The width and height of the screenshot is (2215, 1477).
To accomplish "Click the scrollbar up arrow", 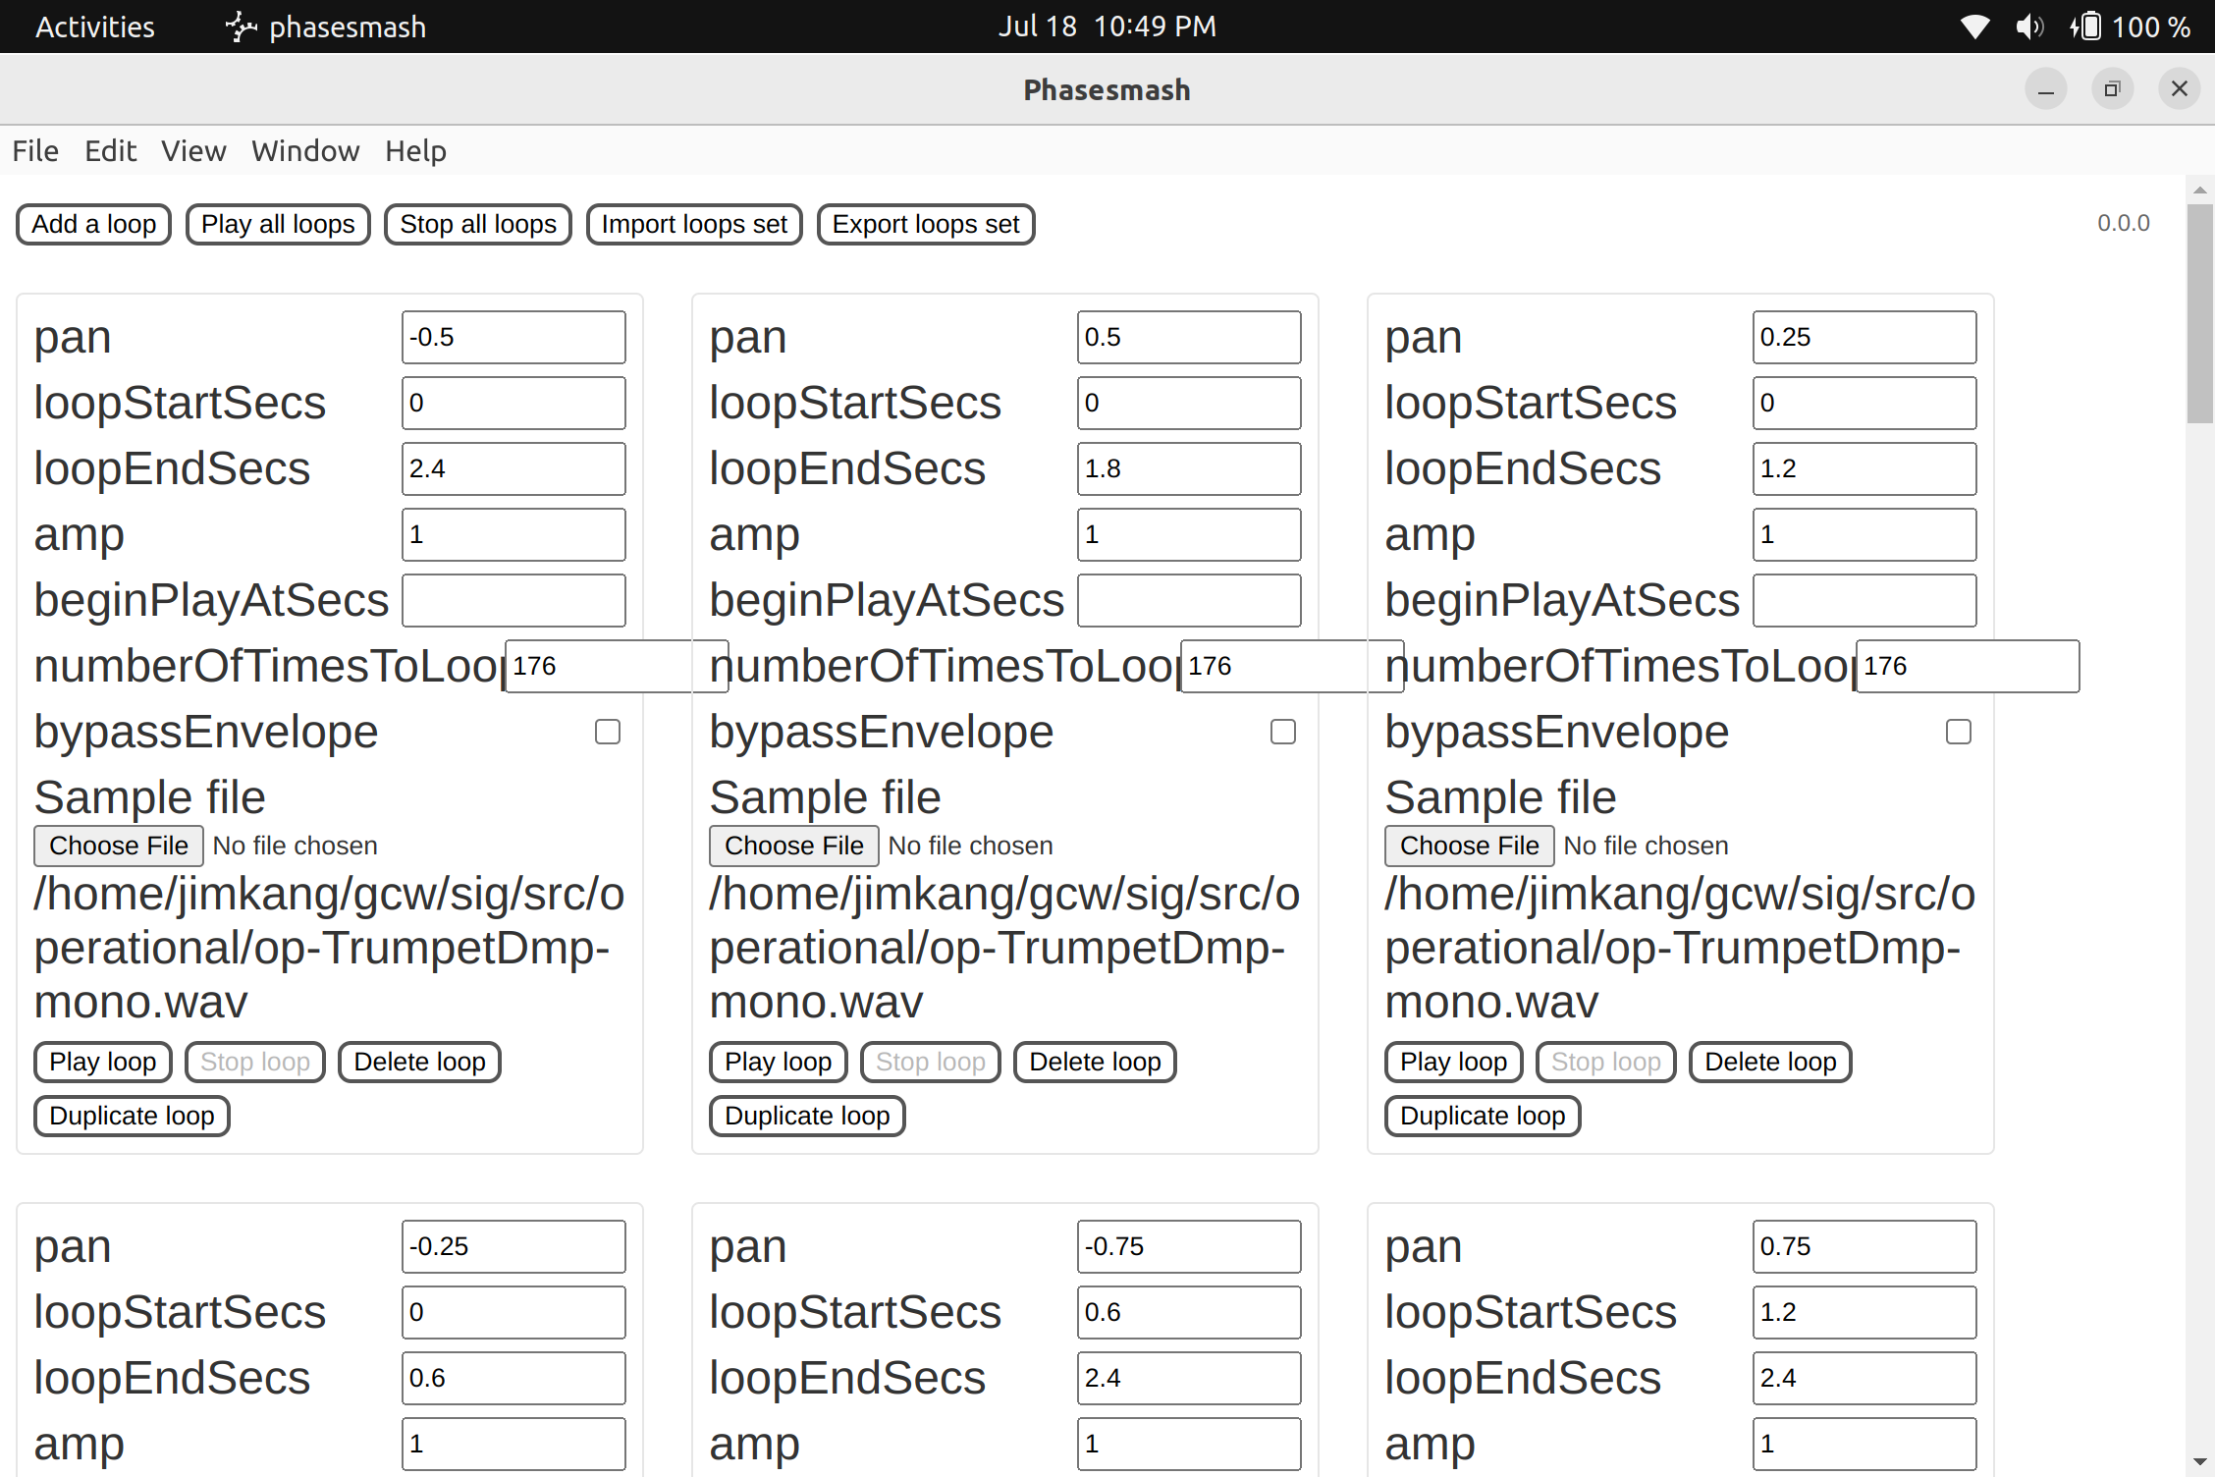I will (x=2199, y=190).
